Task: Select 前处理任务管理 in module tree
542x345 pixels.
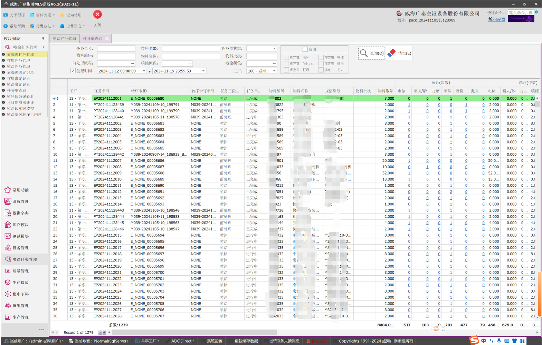Action: point(24,55)
